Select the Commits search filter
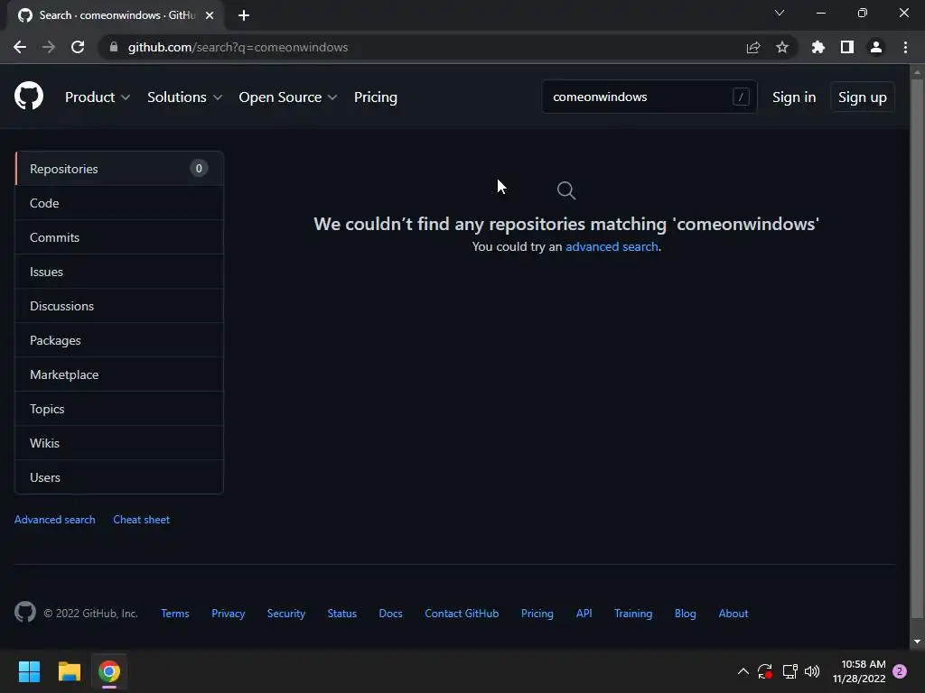Viewport: 925px width, 693px height. [x=119, y=237]
